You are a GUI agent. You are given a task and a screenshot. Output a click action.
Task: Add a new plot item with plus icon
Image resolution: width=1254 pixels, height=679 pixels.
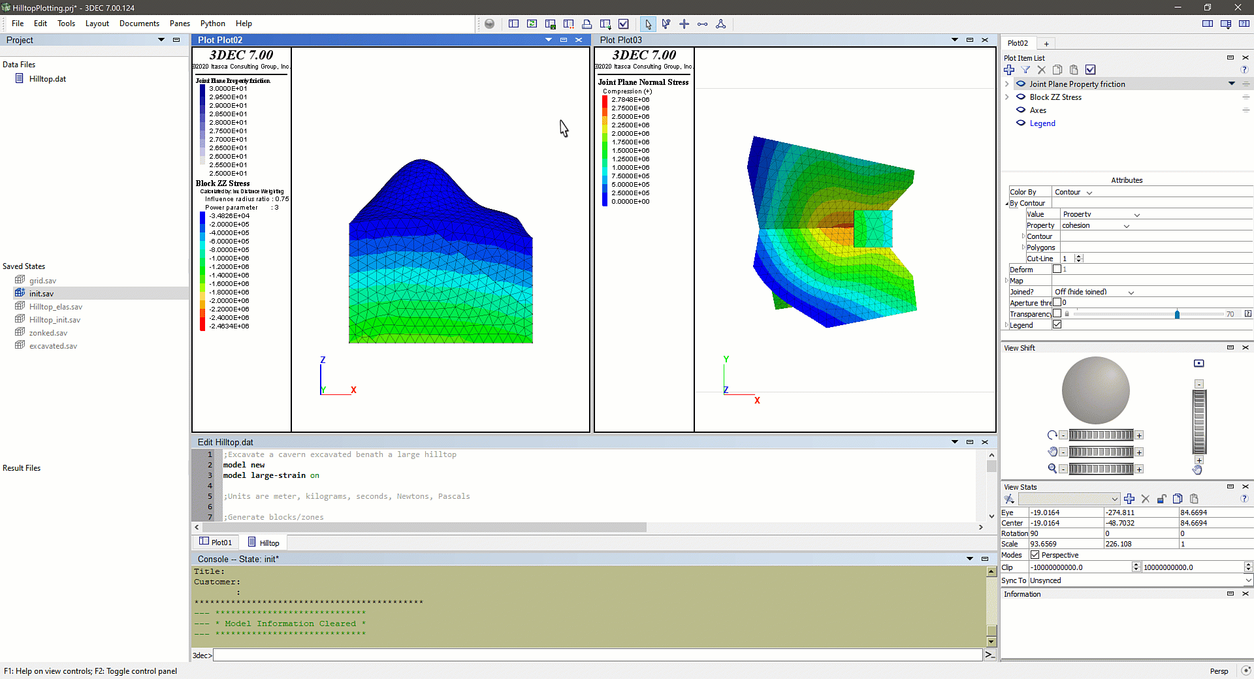(x=1009, y=70)
